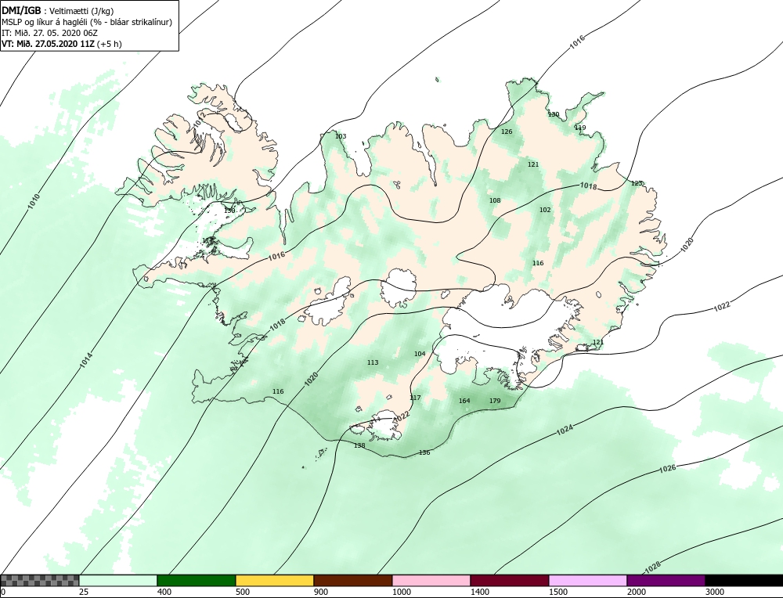This screenshot has height=598, width=783.
Task: Click the CAPE value 104 on the map
Action: coord(420,354)
